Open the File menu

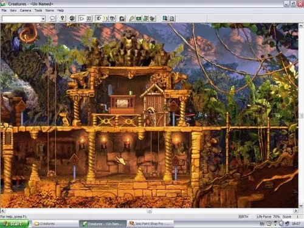[4, 10]
